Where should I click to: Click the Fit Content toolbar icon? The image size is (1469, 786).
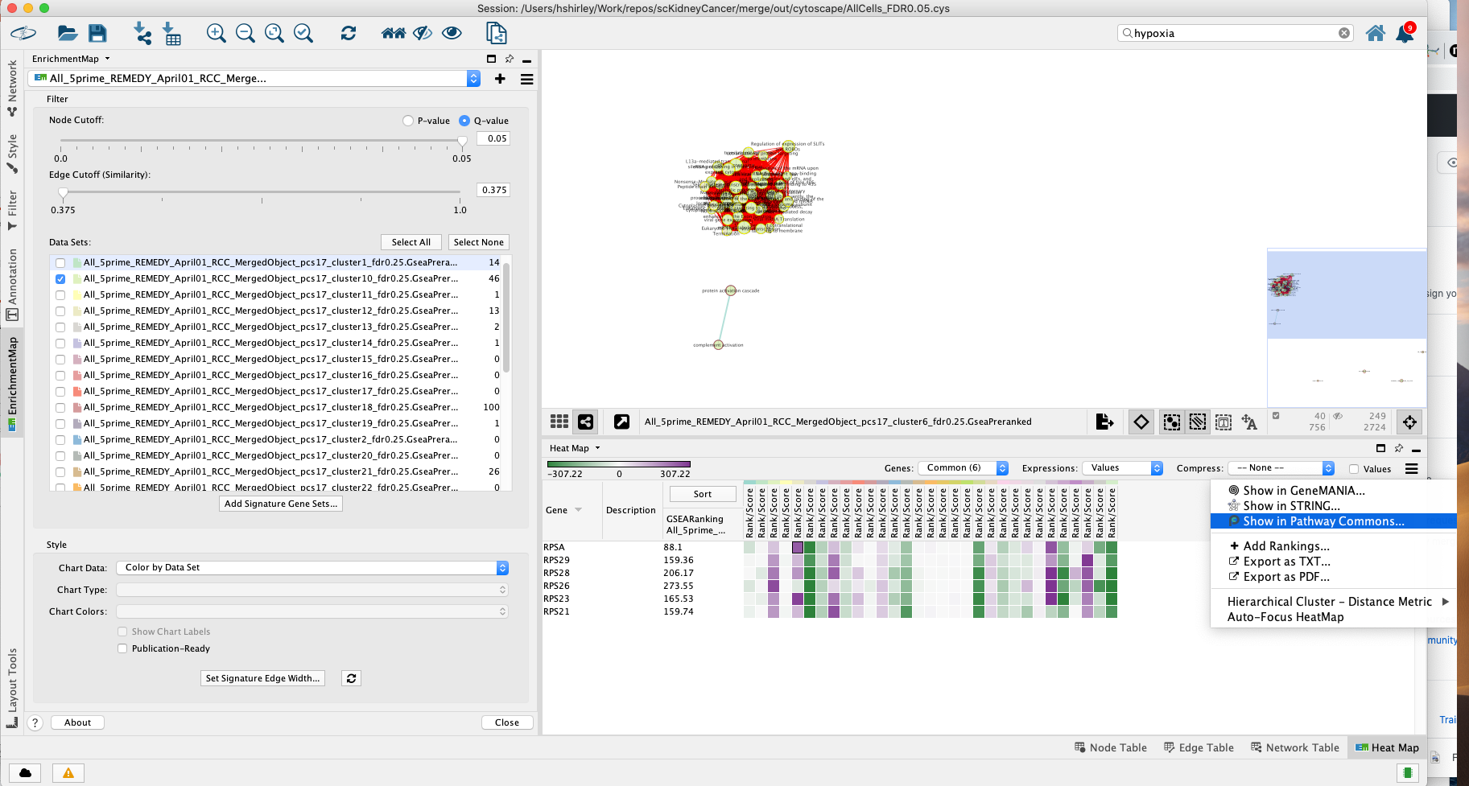point(274,33)
